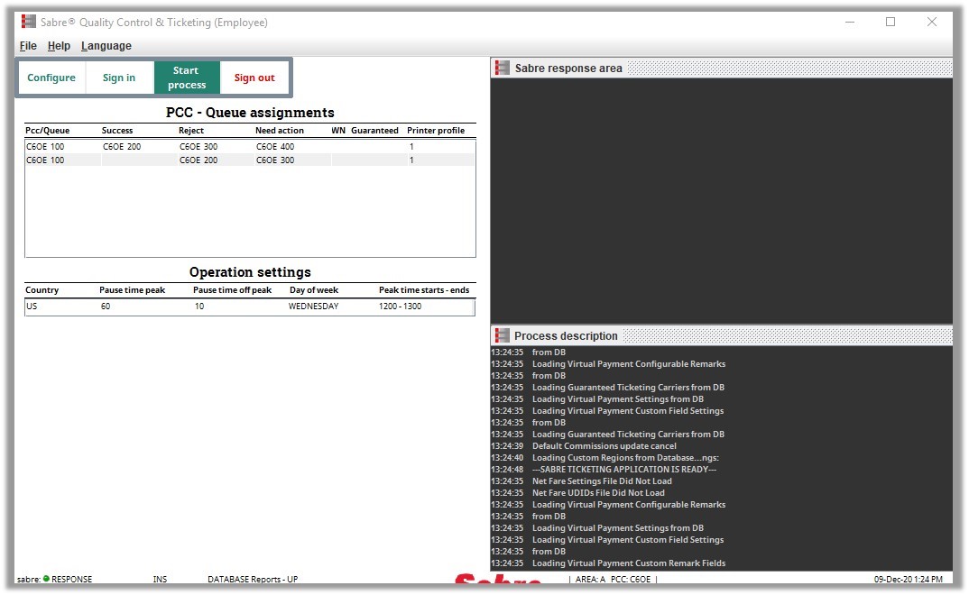Screen dimensions: 969x595
Task: Click the Pause time peak column header
Action: [x=133, y=290]
